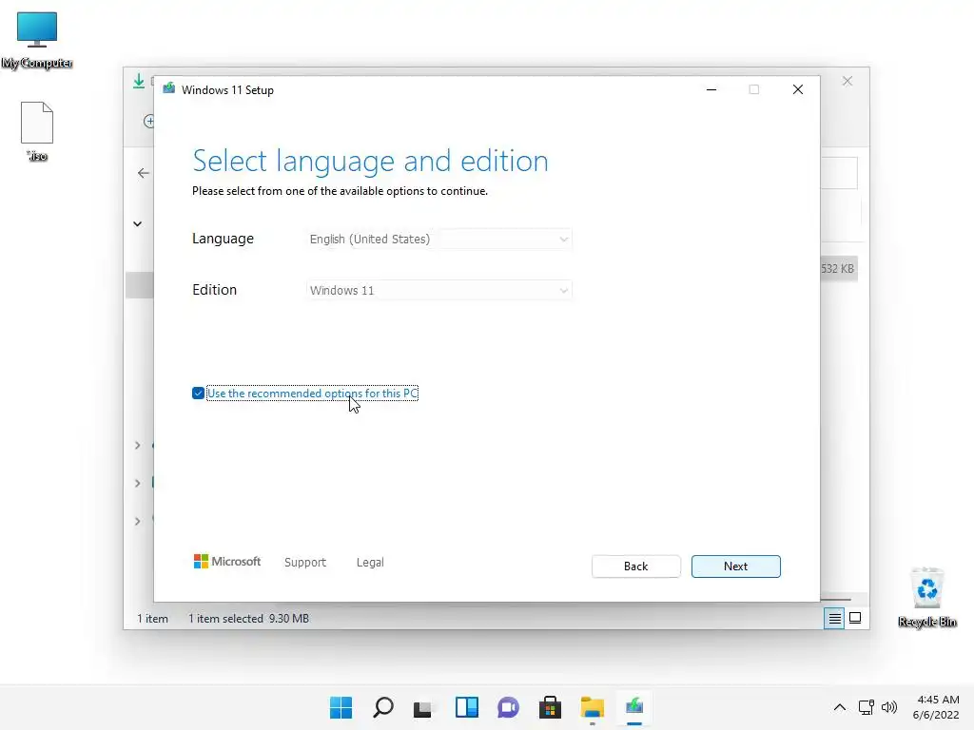974x730 pixels.
Task: Click the 532 KB size cell
Action: tap(838, 269)
